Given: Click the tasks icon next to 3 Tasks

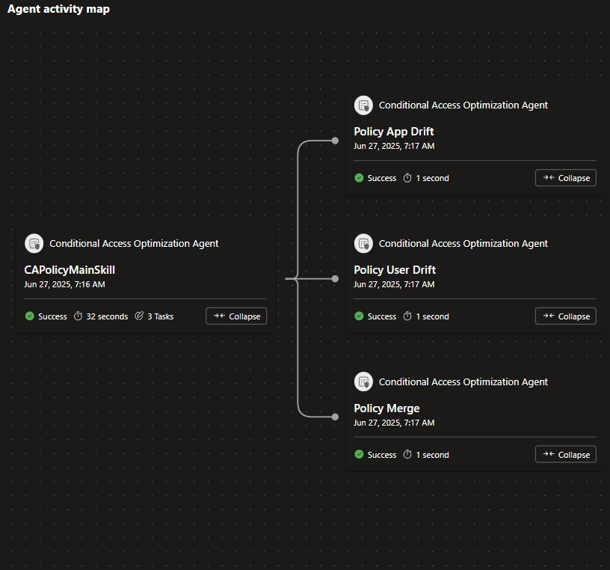Looking at the screenshot, I should click(x=139, y=316).
